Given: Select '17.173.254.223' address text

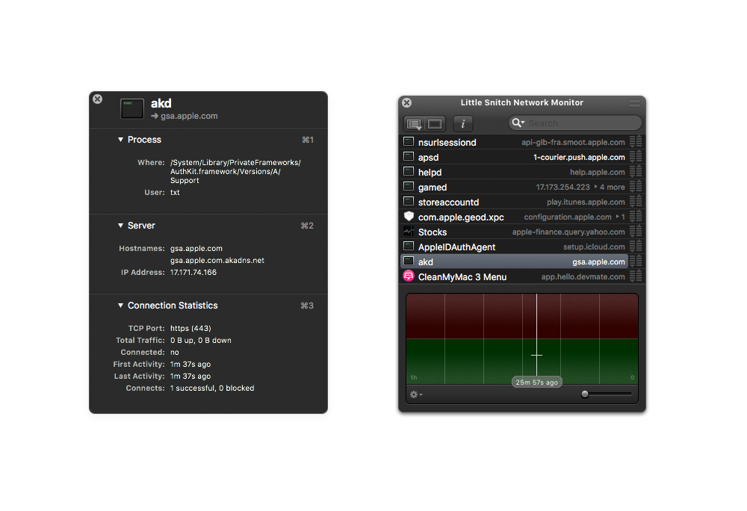Looking at the screenshot, I should [562, 188].
